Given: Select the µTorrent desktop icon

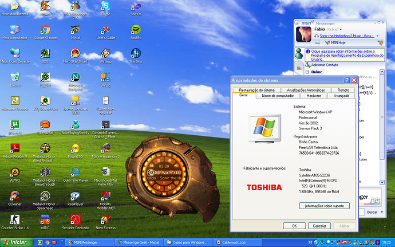Looking at the screenshot, I should (x=15, y=127).
